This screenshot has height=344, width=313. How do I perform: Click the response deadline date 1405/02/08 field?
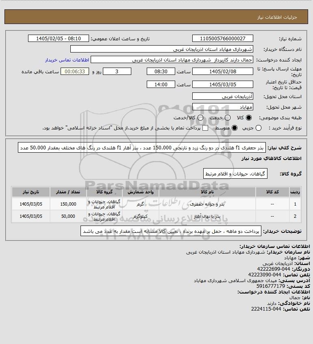coord(222,71)
